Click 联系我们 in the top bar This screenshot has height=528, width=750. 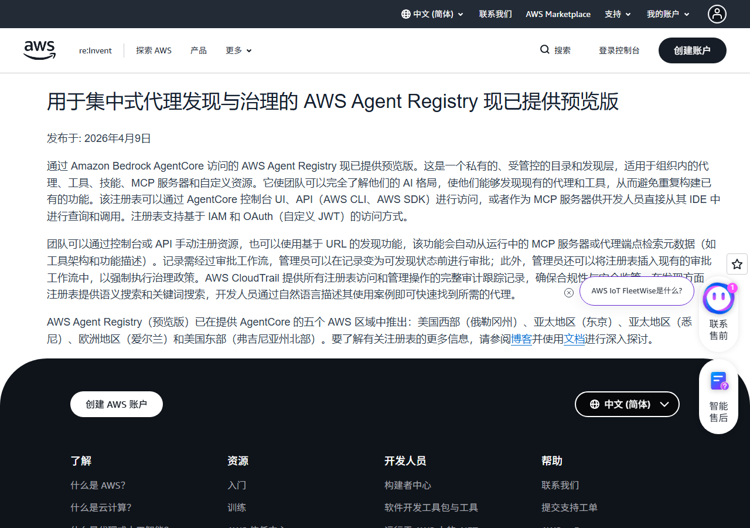point(495,14)
